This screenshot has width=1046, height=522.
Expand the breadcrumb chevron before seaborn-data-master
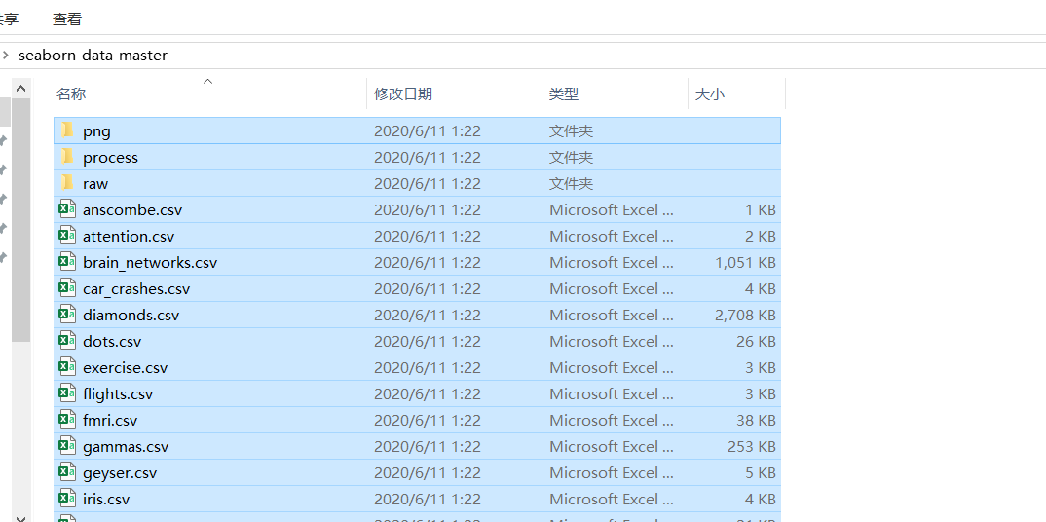(5, 56)
